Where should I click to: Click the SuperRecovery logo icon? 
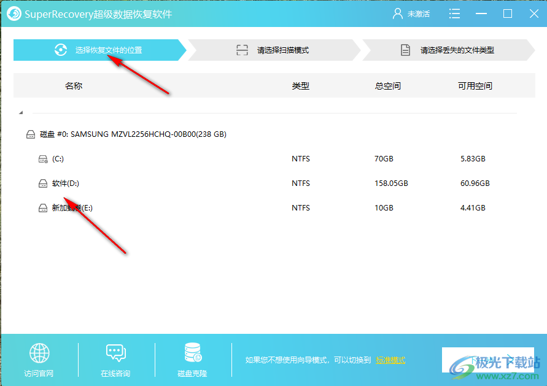point(14,14)
